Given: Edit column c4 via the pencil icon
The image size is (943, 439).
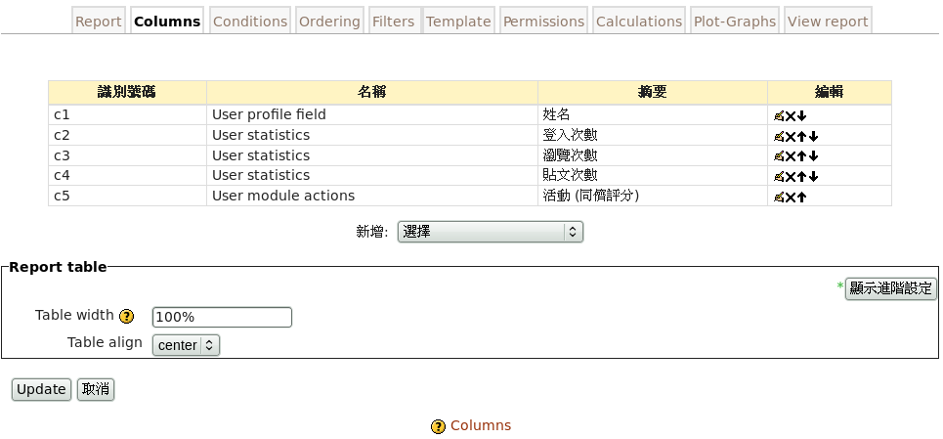Looking at the screenshot, I should [779, 177].
